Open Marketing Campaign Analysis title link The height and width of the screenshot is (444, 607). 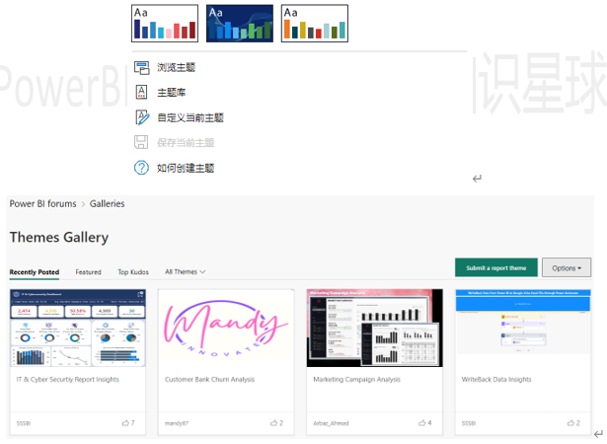click(x=356, y=379)
